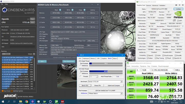Open File Explorer from the taskbar
Image resolution: width=185 pixels, height=104 pixels.
(21, 101)
